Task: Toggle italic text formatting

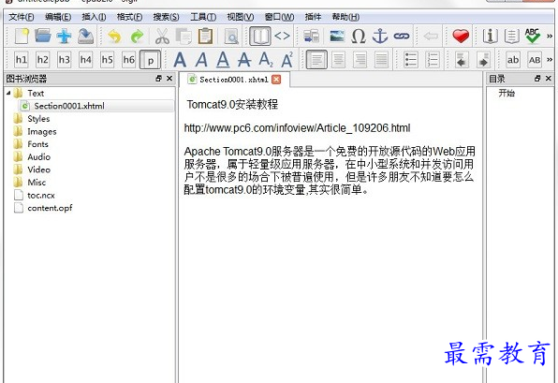Action: [201, 60]
